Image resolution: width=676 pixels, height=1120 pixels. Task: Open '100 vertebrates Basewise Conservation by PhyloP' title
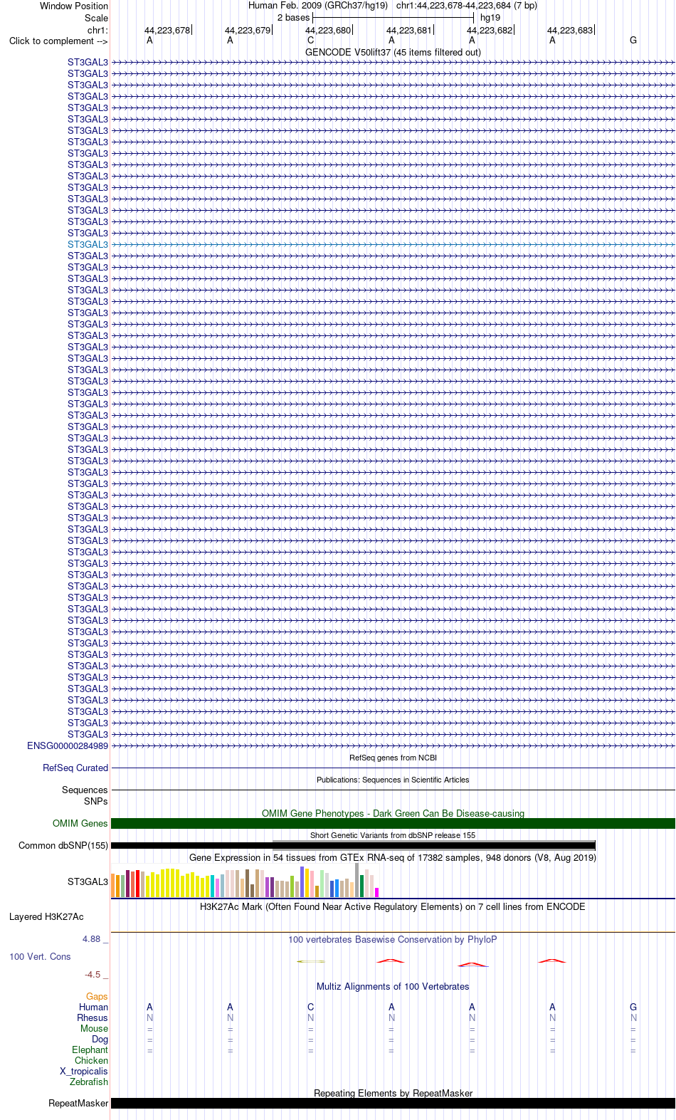[x=393, y=939]
